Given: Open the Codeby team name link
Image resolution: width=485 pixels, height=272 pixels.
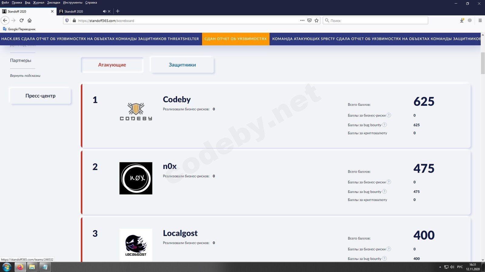Looking at the screenshot, I should pyautogui.click(x=177, y=99).
